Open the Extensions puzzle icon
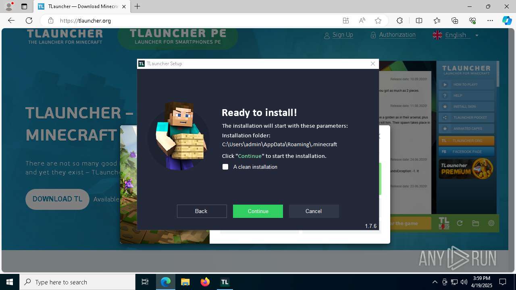Screen dimensions: 516x290 coord(399,21)
